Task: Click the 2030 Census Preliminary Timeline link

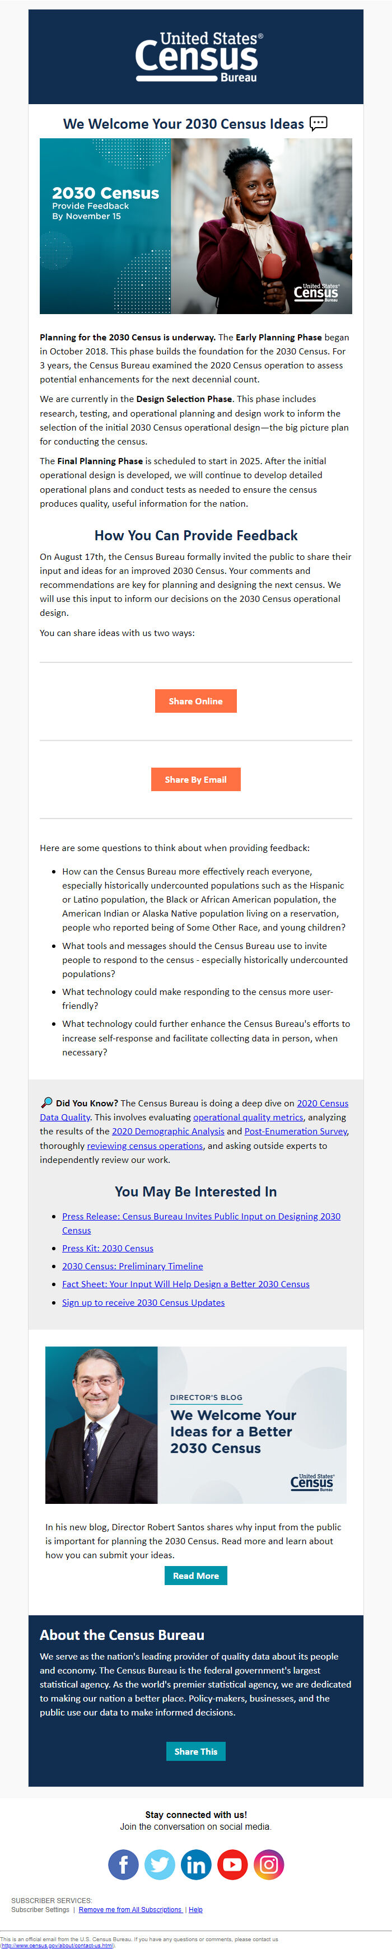Action: (132, 1266)
